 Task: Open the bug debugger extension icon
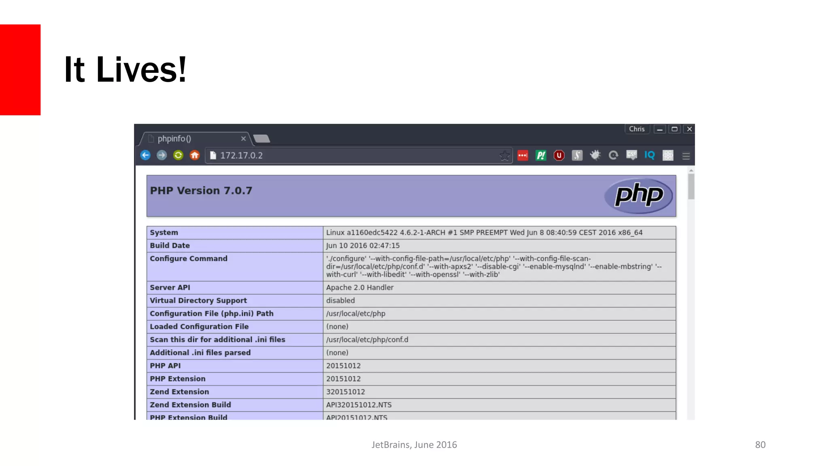click(x=595, y=155)
